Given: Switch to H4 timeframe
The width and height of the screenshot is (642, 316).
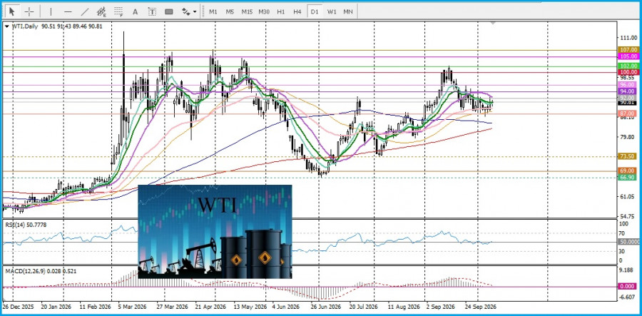Looking at the screenshot, I should point(297,11).
